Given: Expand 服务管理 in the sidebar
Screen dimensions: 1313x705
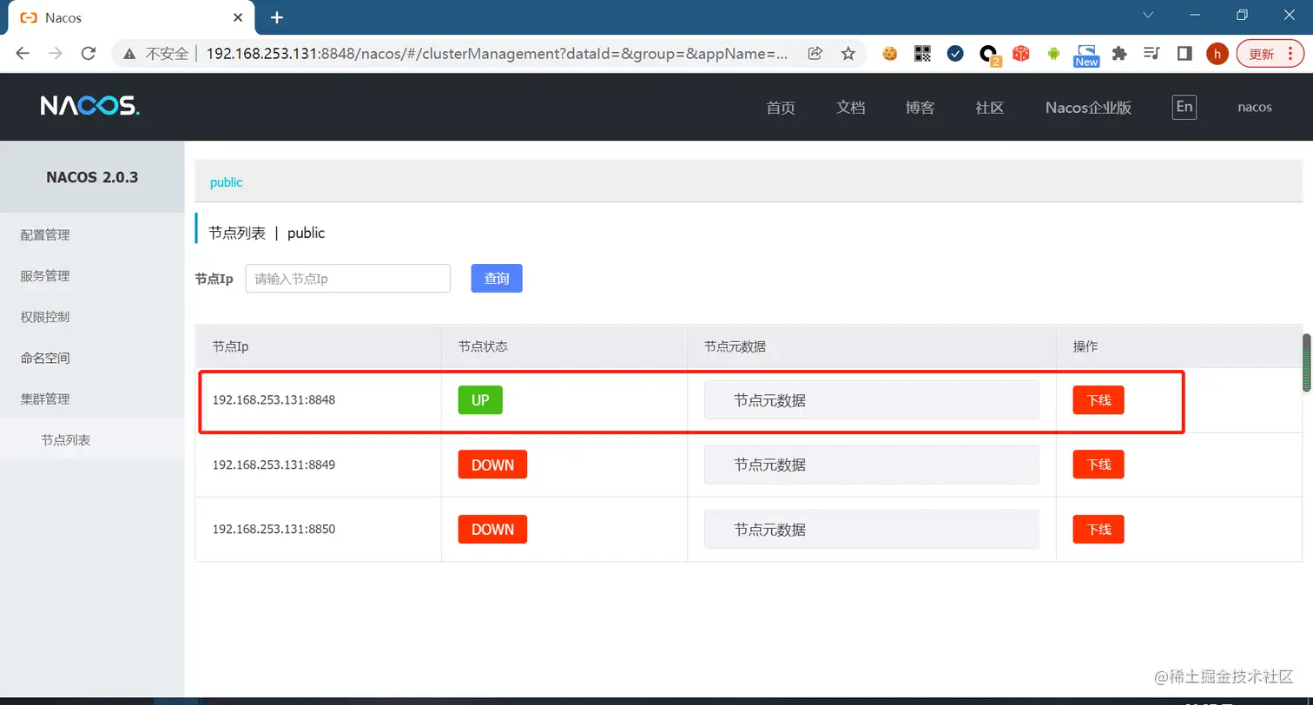Looking at the screenshot, I should (92, 276).
